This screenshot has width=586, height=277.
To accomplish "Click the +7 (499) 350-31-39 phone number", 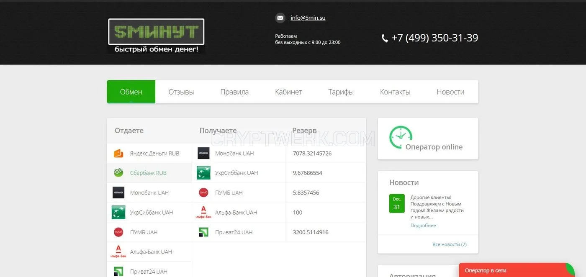I will tap(434, 38).
